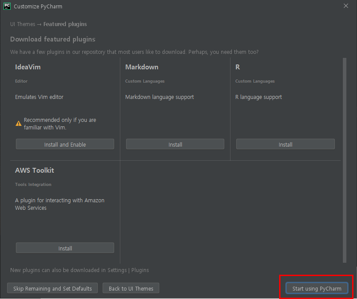The height and width of the screenshot is (299, 357).
Task: Click the 'Customize PyCharm' window title
Action: [38, 6]
